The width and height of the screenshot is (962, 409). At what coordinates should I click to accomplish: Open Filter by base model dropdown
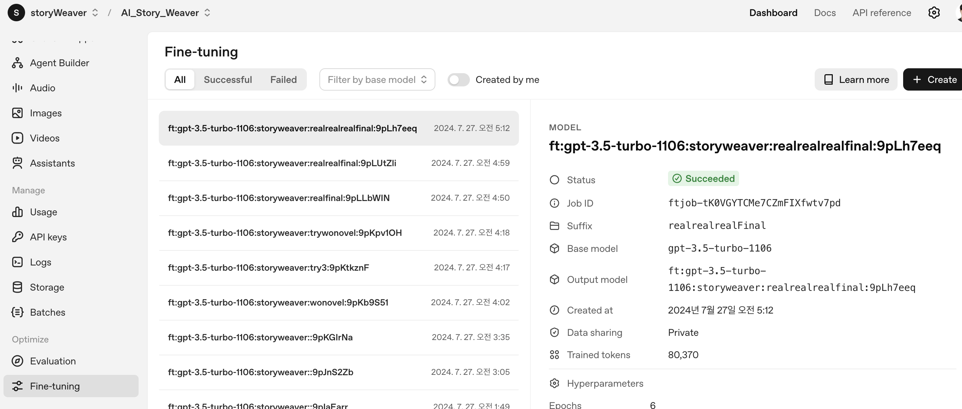377,79
